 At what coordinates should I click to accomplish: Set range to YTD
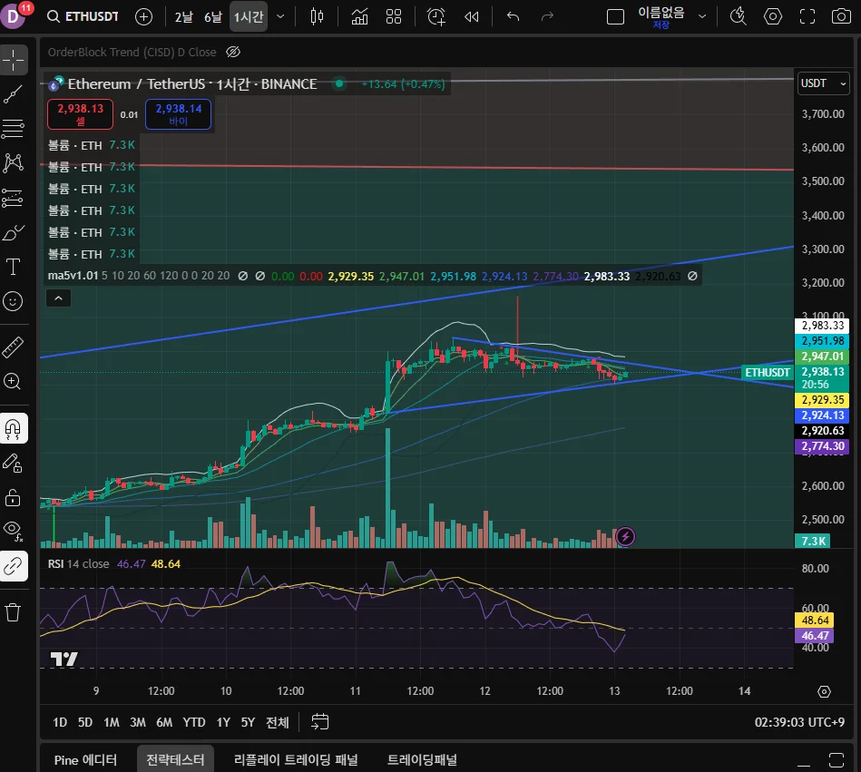coord(194,722)
